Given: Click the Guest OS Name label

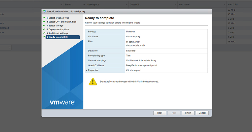Looking at the screenshot, I should click(x=96, y=65).
